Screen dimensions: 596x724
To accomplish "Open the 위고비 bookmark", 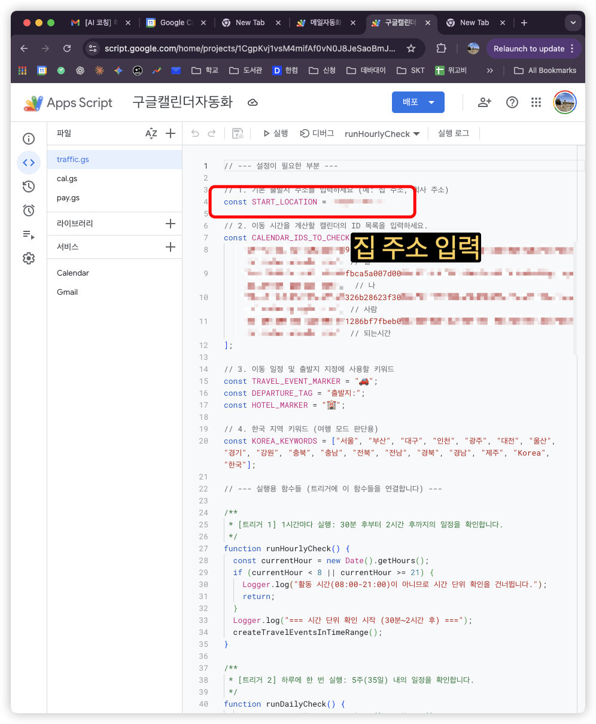I will tap(451, 71).
